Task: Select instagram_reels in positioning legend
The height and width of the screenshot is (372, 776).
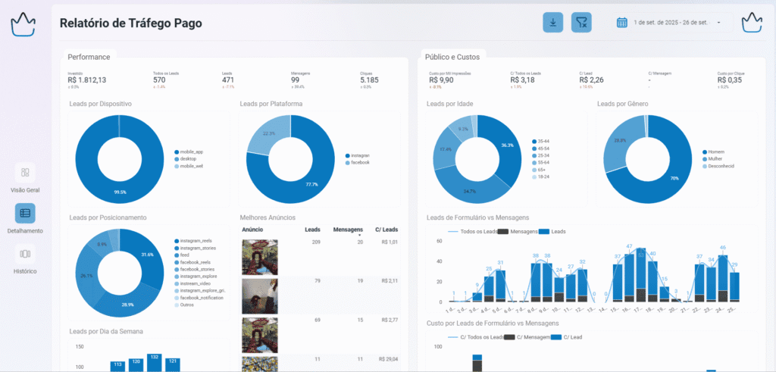Action: coord(195,240)
